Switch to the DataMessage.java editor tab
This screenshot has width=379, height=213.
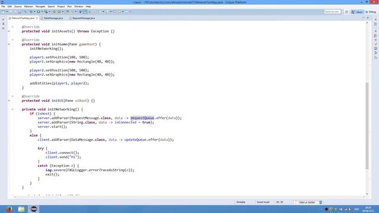[53, 18]
